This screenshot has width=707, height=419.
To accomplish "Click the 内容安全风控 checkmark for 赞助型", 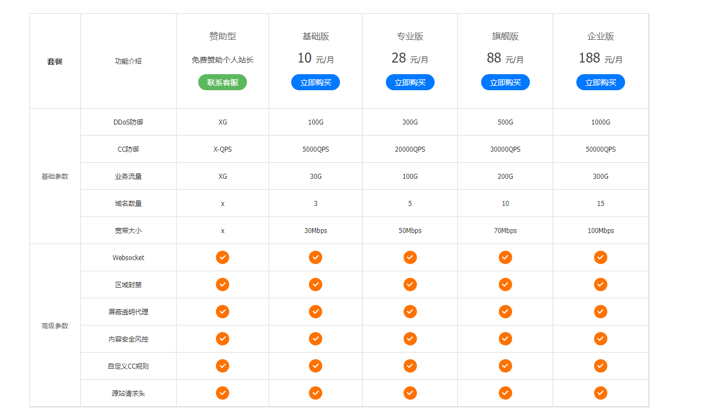I will pyautogui.click(x=223, y=339).
